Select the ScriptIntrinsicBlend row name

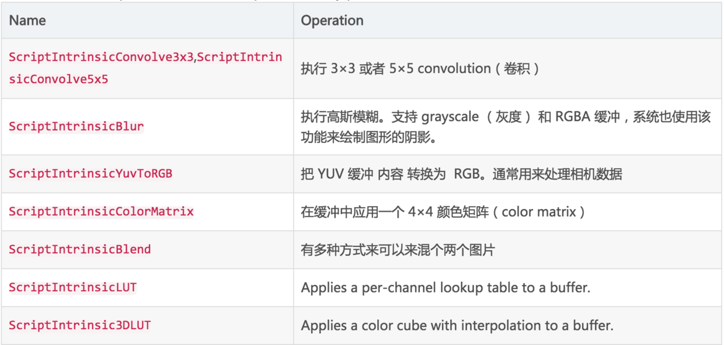pos(80,249)
